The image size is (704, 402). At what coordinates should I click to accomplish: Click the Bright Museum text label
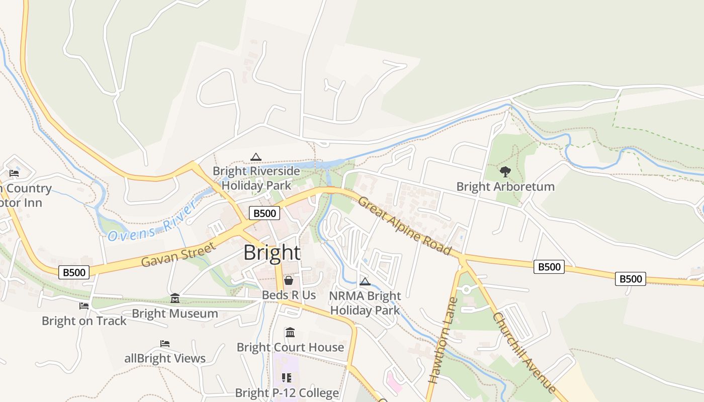coord(175,314)
